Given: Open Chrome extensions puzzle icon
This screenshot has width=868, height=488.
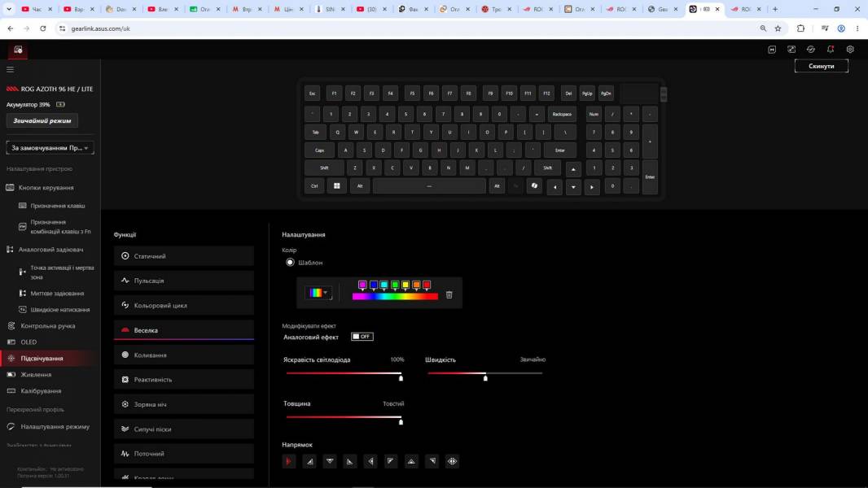Looking at the screenshot, I should tap(800, 28).
